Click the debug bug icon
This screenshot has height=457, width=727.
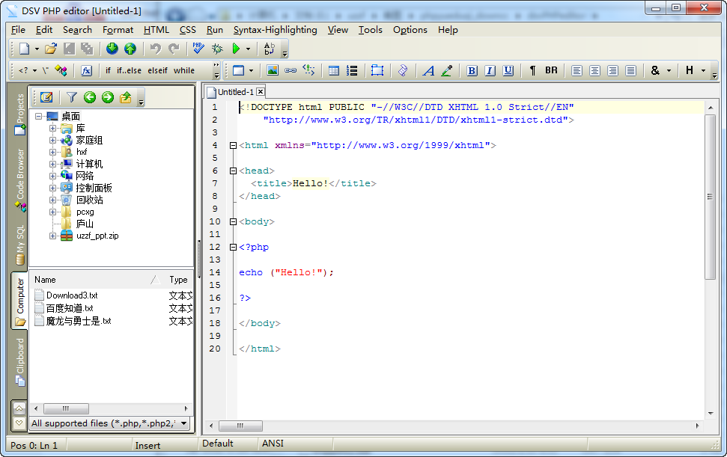217,49
